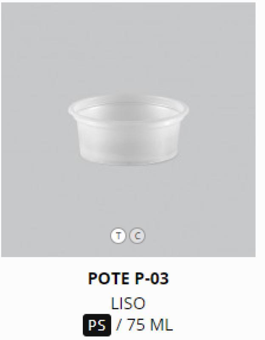Image resolution: width=265 pixels, height=340 pixels.
Task: Choose the transparent variant circle marked T
Action: pos(118,235)
